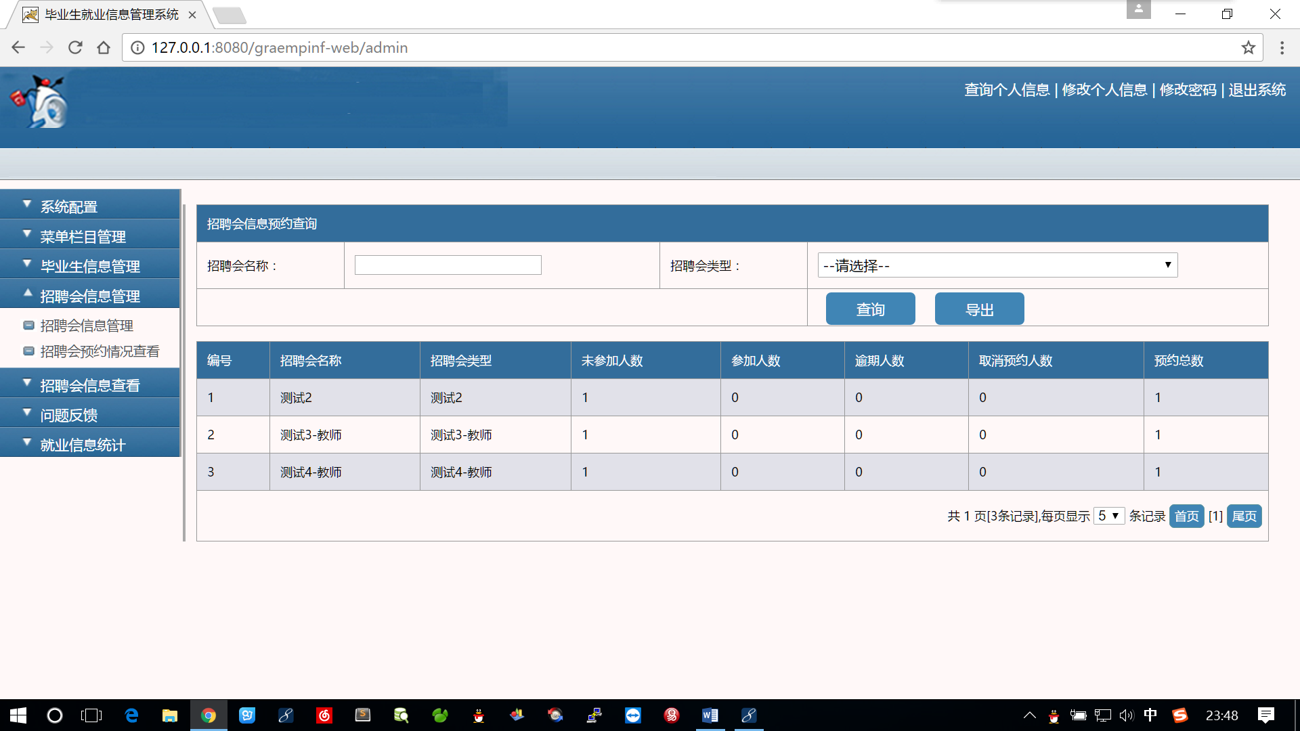
Task: Open the Windows Start menu
Action: click(18, 715)
